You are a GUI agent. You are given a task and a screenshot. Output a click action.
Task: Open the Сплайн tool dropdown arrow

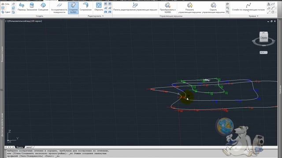(x=249, y=12)
